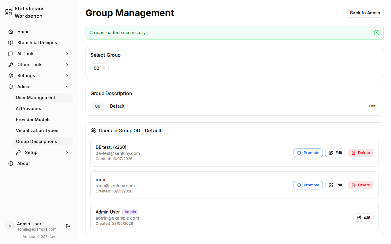Click Back to Admin button

365,13
